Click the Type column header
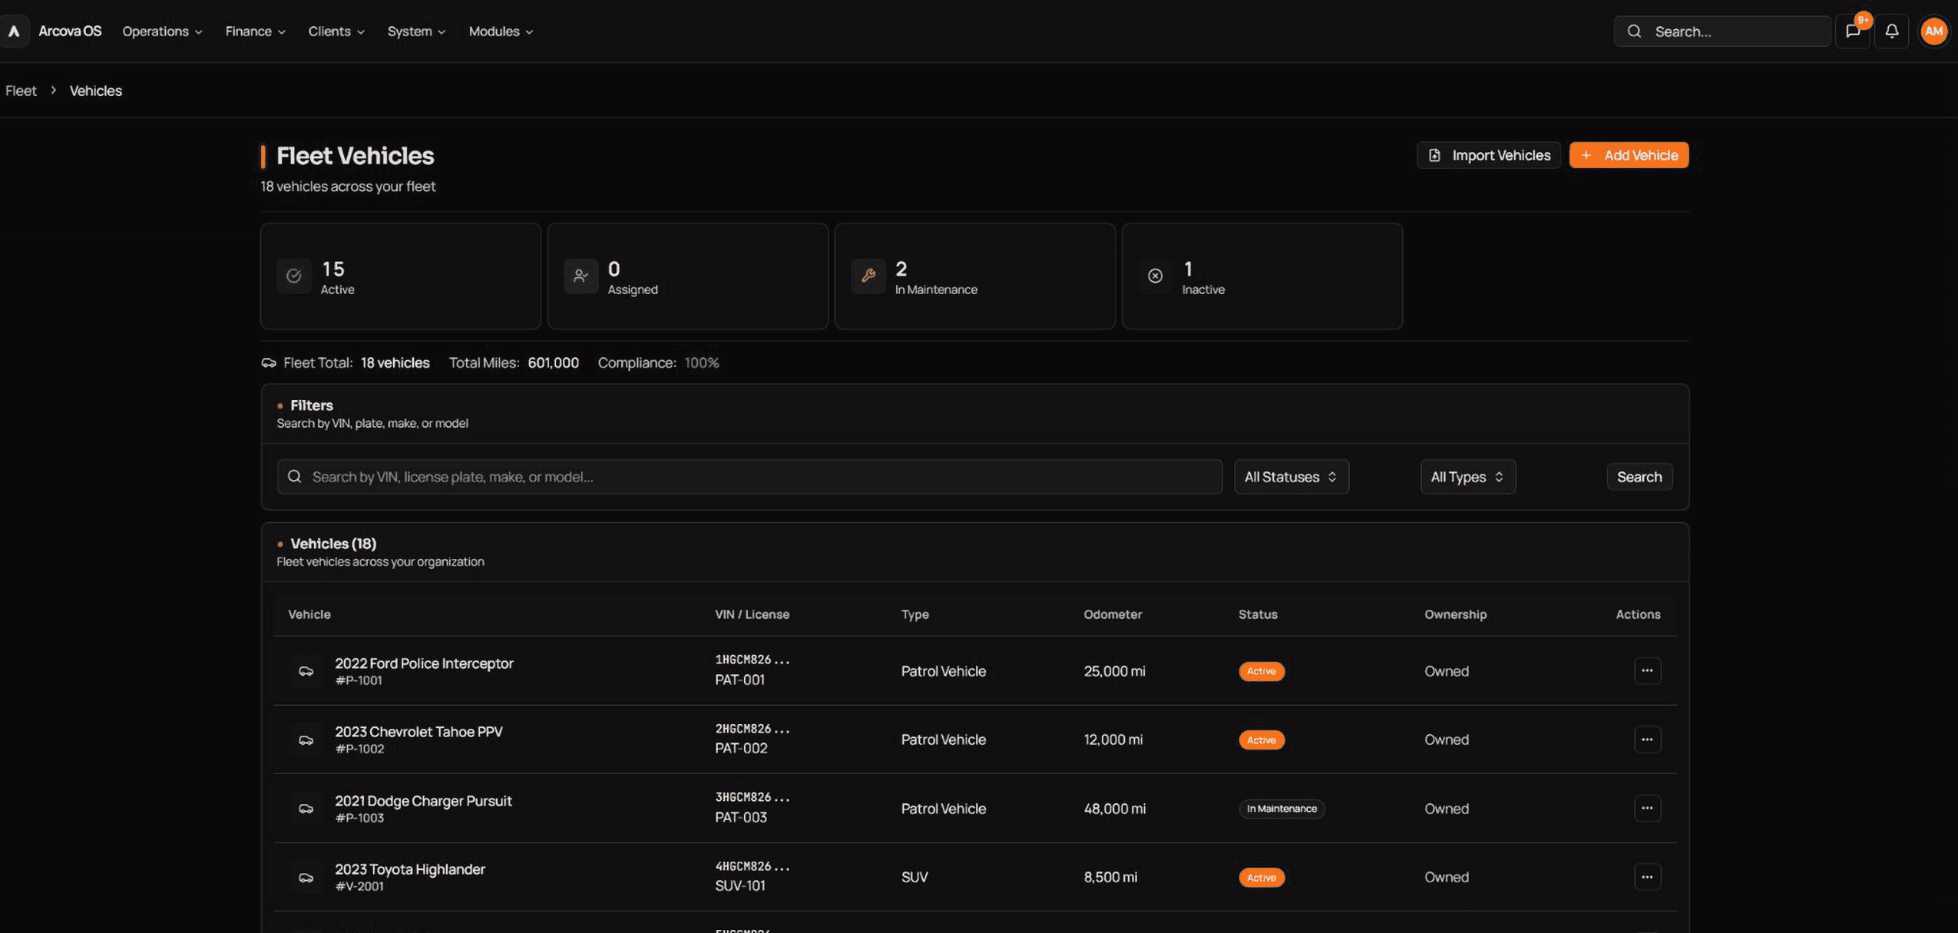Viewport: 1958px width, 933px height. pyautogui.click(x=915, y=614)
